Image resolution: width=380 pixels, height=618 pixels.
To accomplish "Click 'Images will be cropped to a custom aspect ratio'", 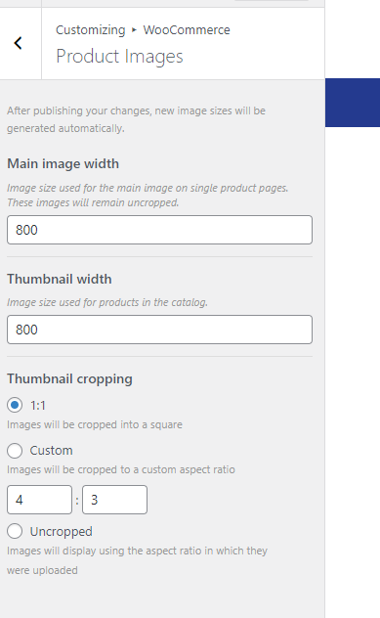I will 121,469.
